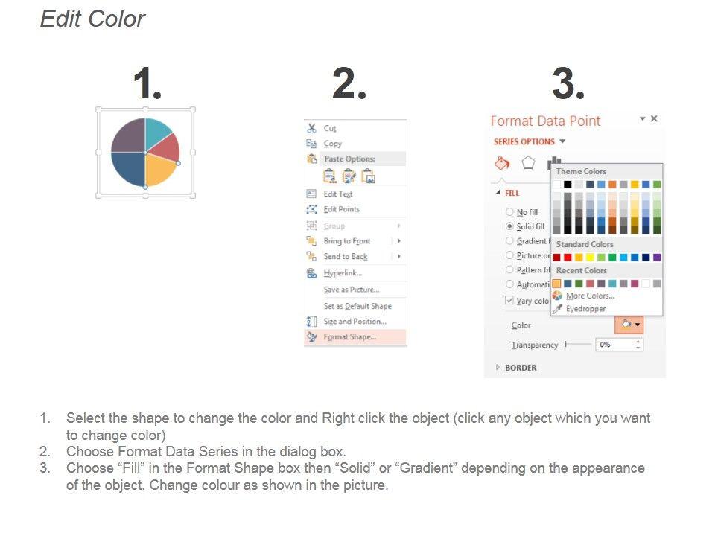Open the Effects pentagon icon tab
The height and width of the screenshot is (536, 715).
[528, 164]
